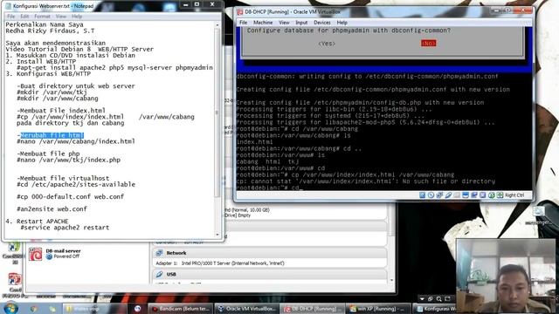Select the DB-mail server VM entry
Viewport: 559px width, 314px height.
[87, 254]
